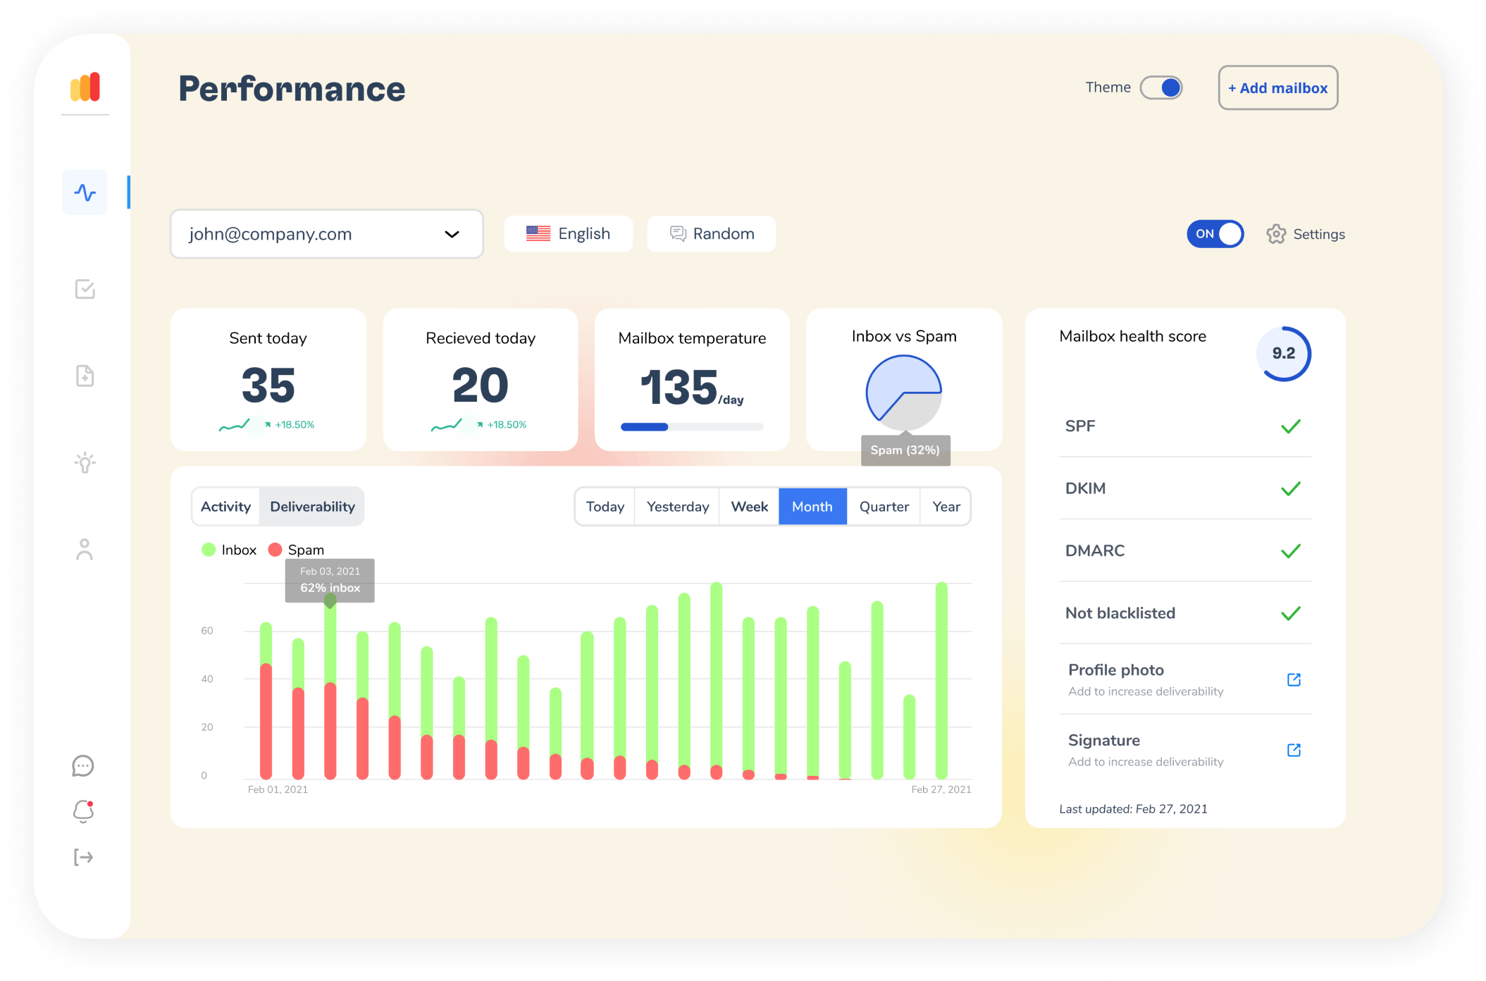Click the checkbox tasks sidebar icon
This screenshot has width=1486, height=981.
[85, 289]
